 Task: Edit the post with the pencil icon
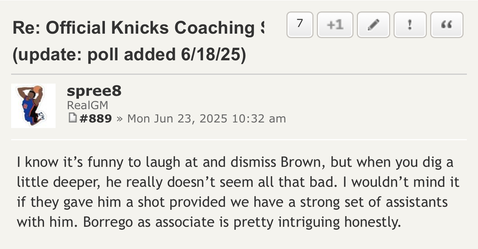[x=374, y=25]
